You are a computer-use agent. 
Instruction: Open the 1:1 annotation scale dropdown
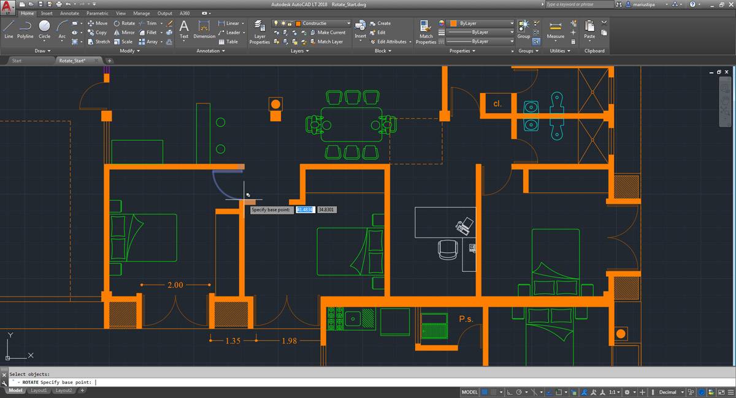[615, 392]
